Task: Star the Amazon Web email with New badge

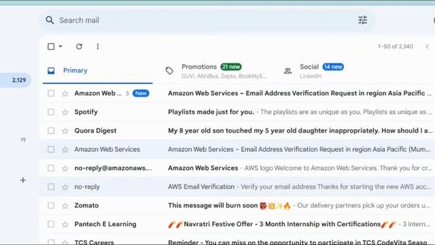Action: pyautogui.click(x=65, y=94)
